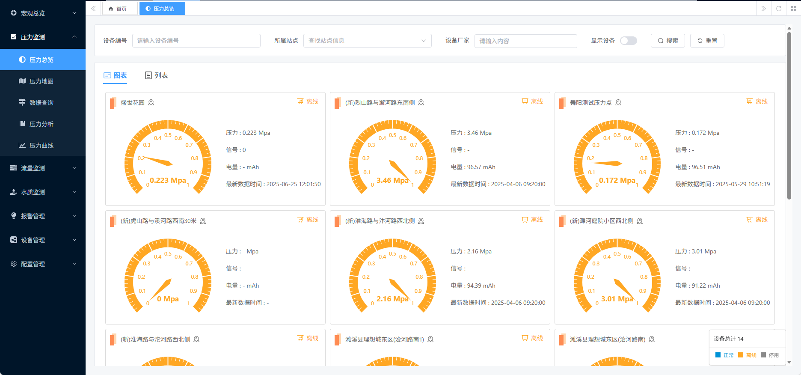
Task: Click location pin icon beside 盛世花园
Action: pos(151,103)
